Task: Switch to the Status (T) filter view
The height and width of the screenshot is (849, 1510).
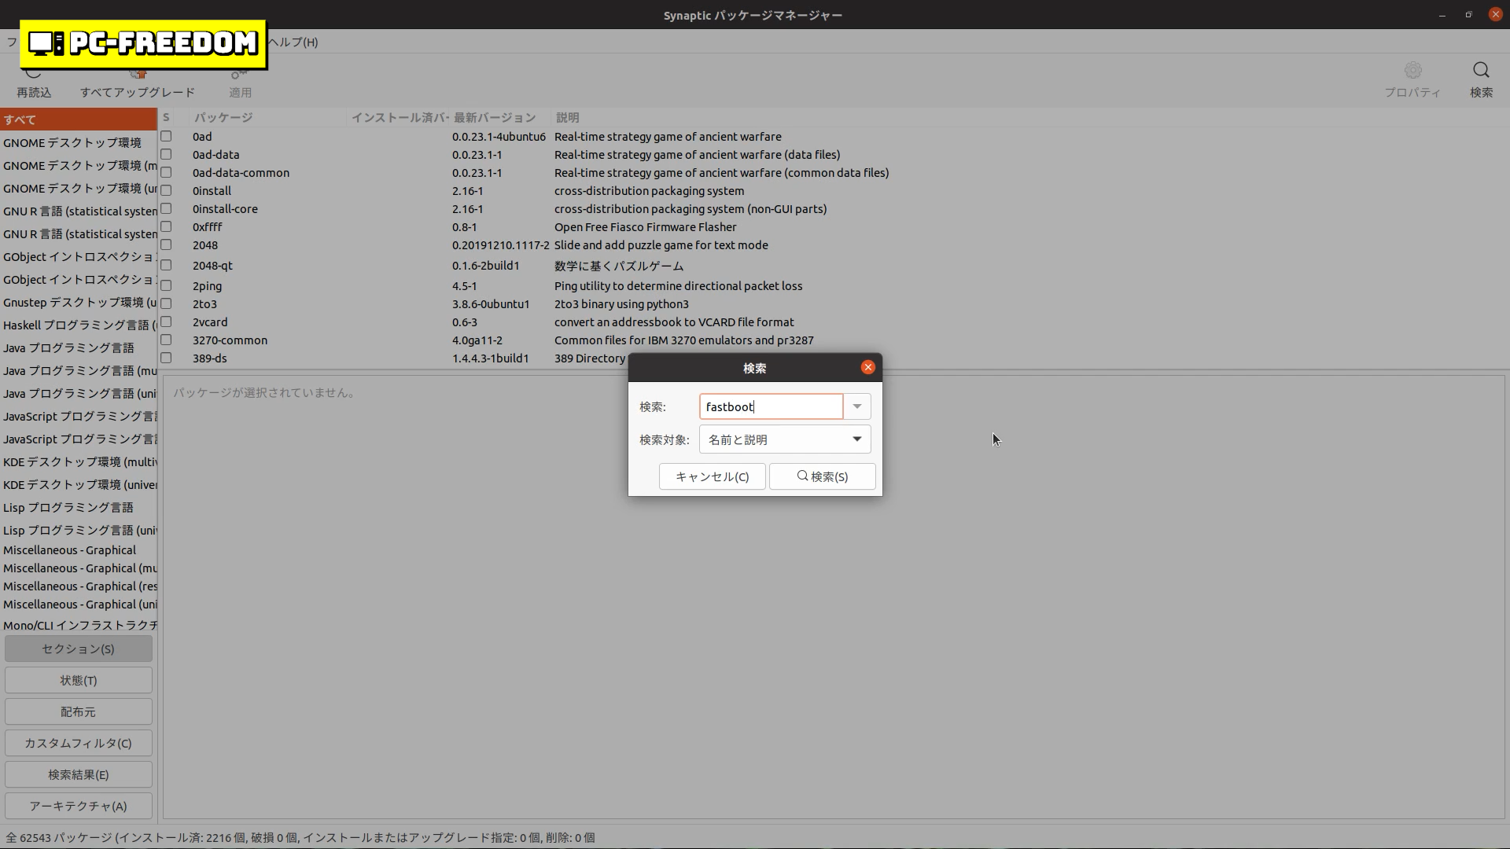Action: (x=79, y=680)
